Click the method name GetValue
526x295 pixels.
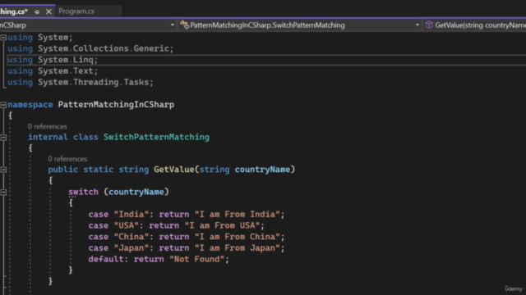pos(173,170)
